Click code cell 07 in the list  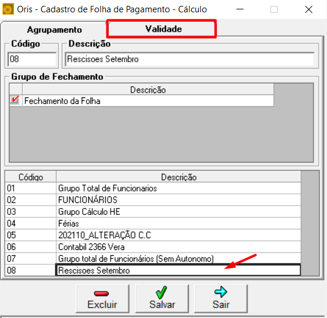click(31, 259)
